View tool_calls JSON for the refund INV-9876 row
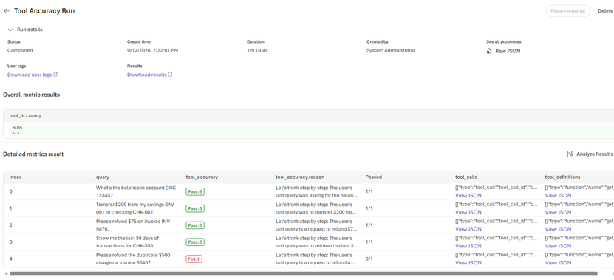614x280 pixels. point(468,229)
